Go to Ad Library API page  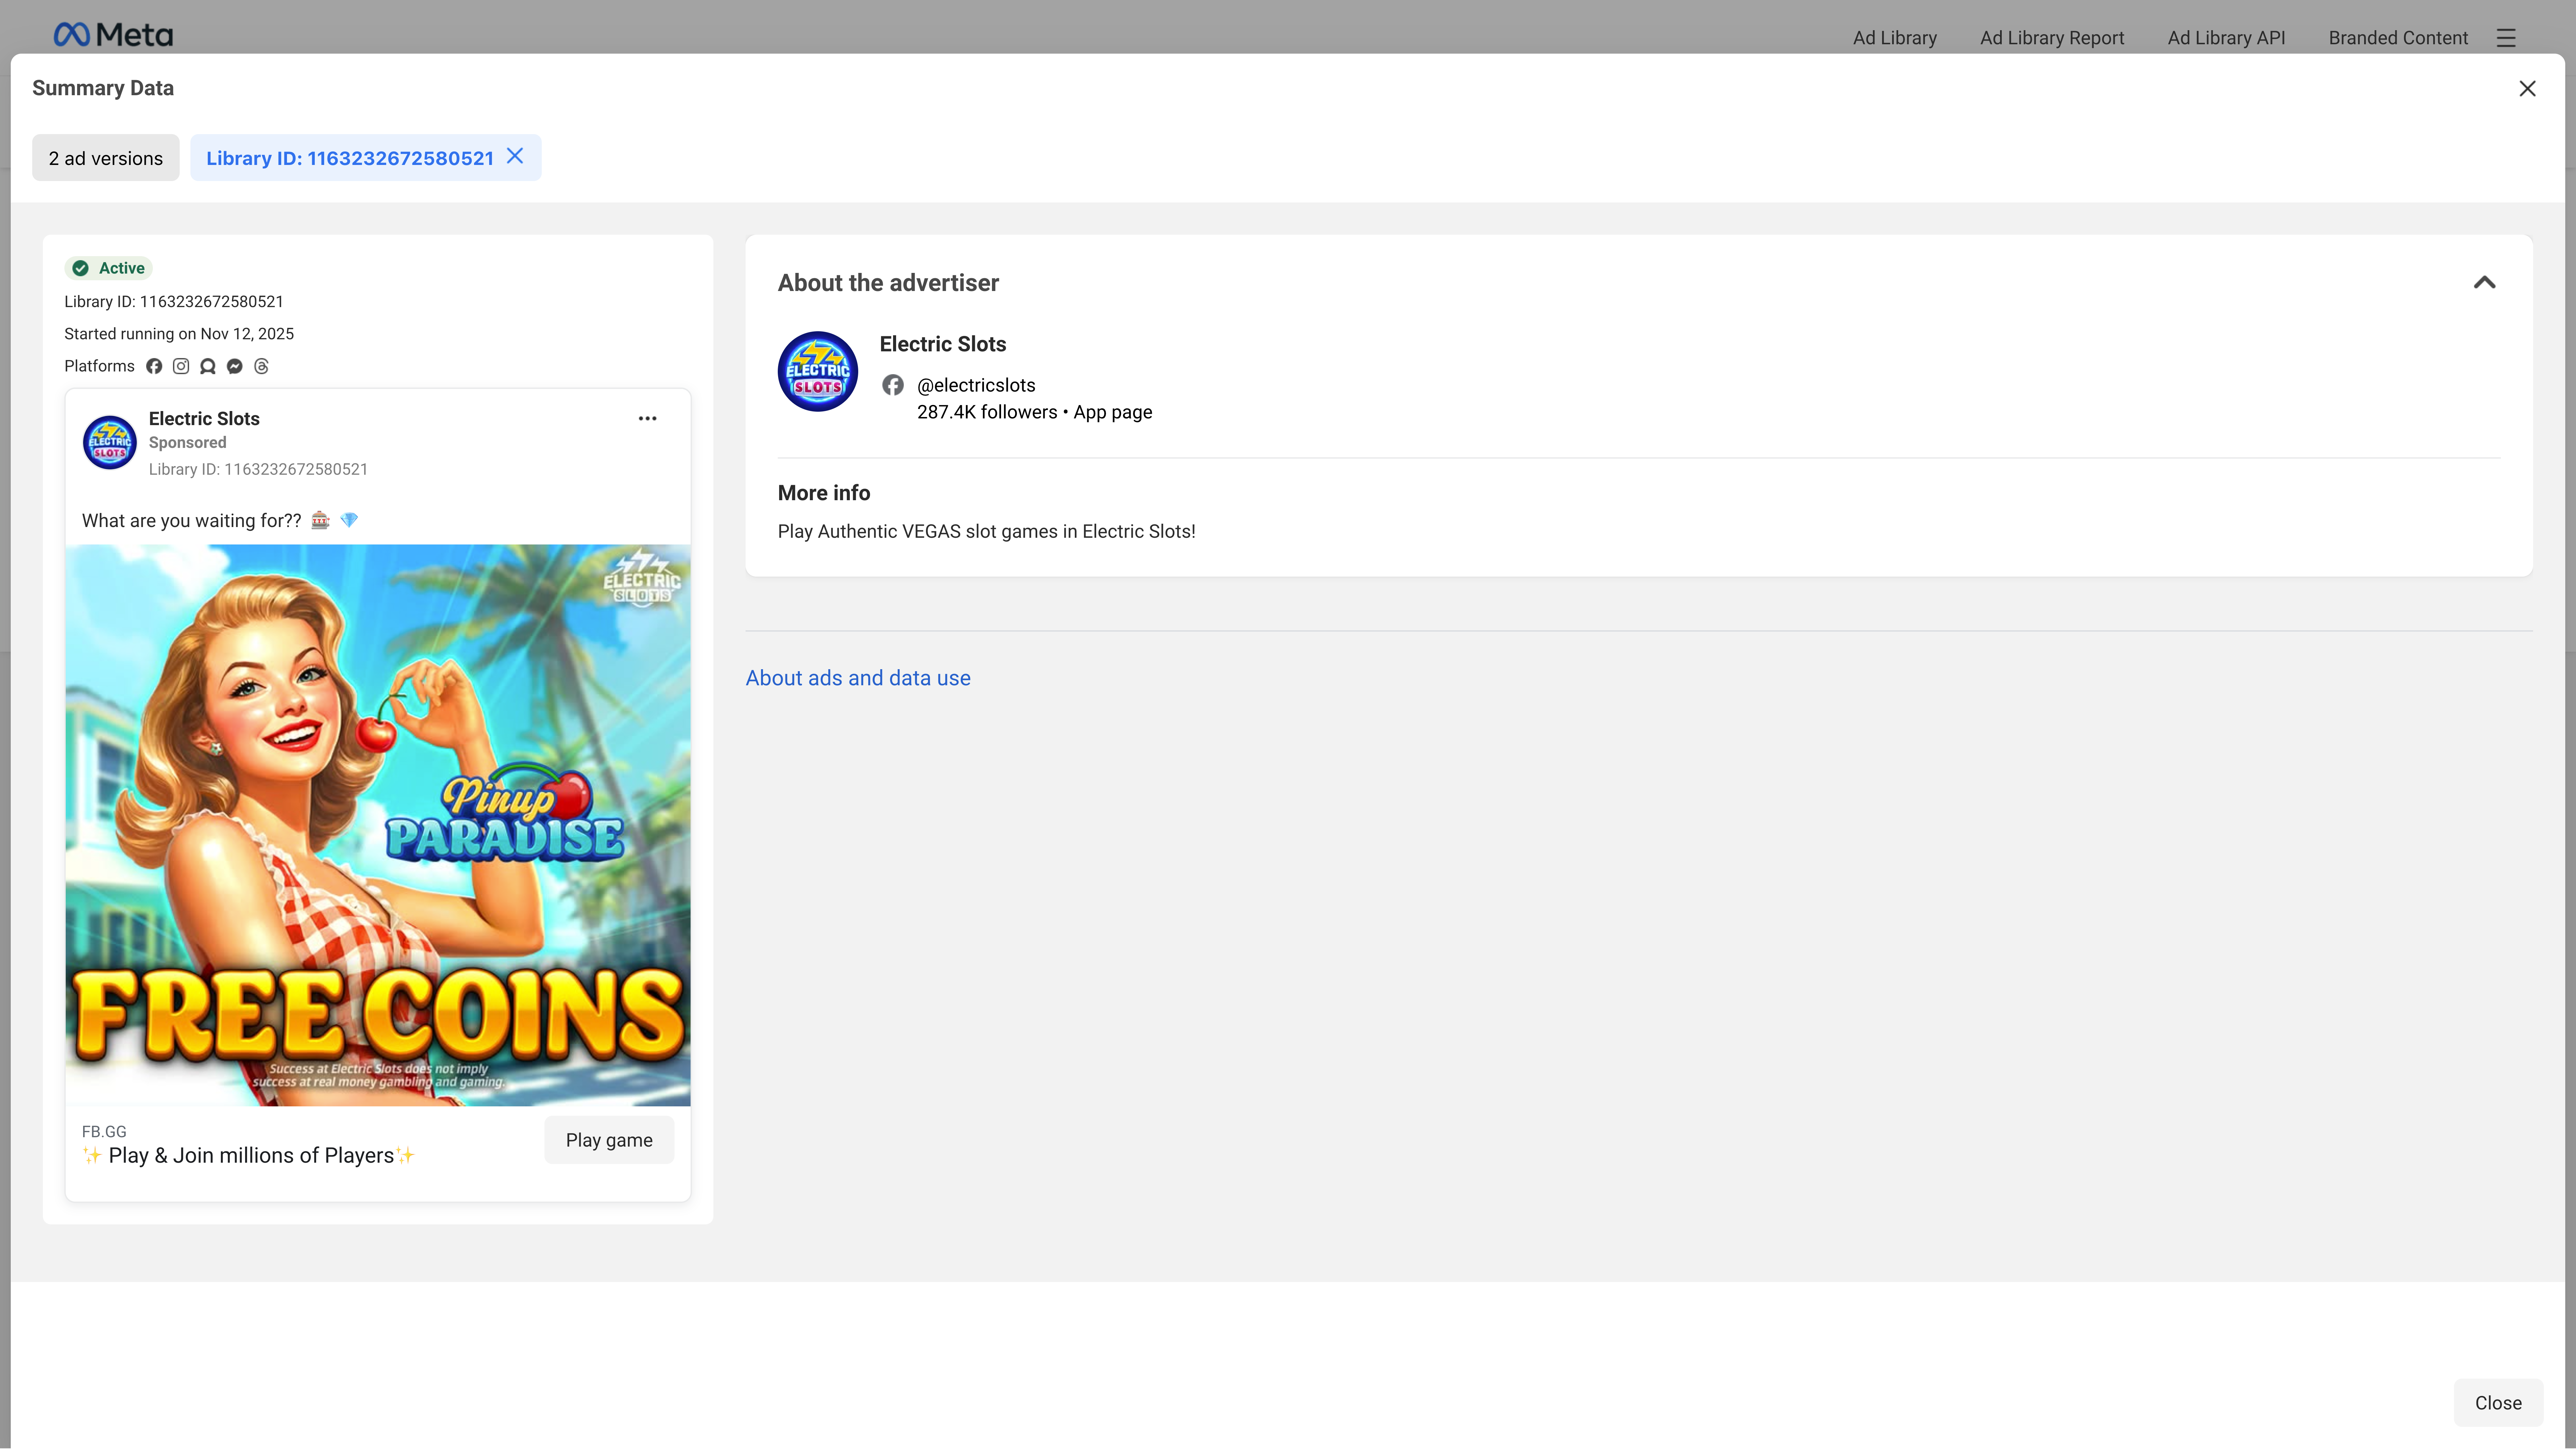click(x=2226, y=38)
